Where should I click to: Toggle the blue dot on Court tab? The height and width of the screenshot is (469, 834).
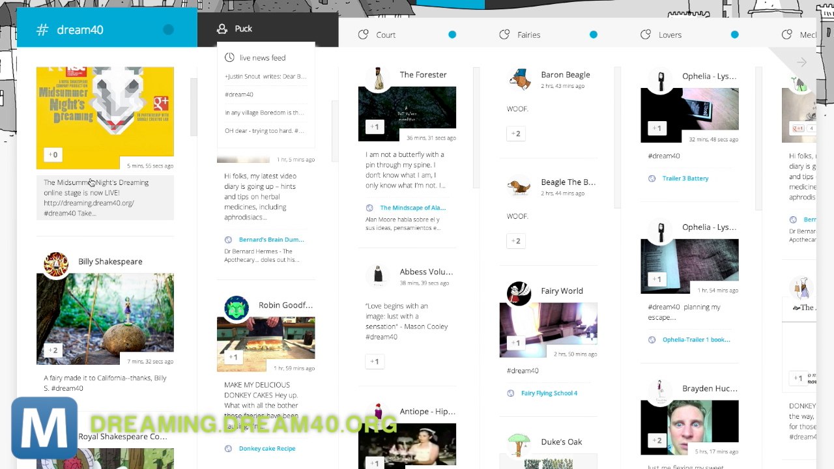pyautogui.click(x=452, y=35)
